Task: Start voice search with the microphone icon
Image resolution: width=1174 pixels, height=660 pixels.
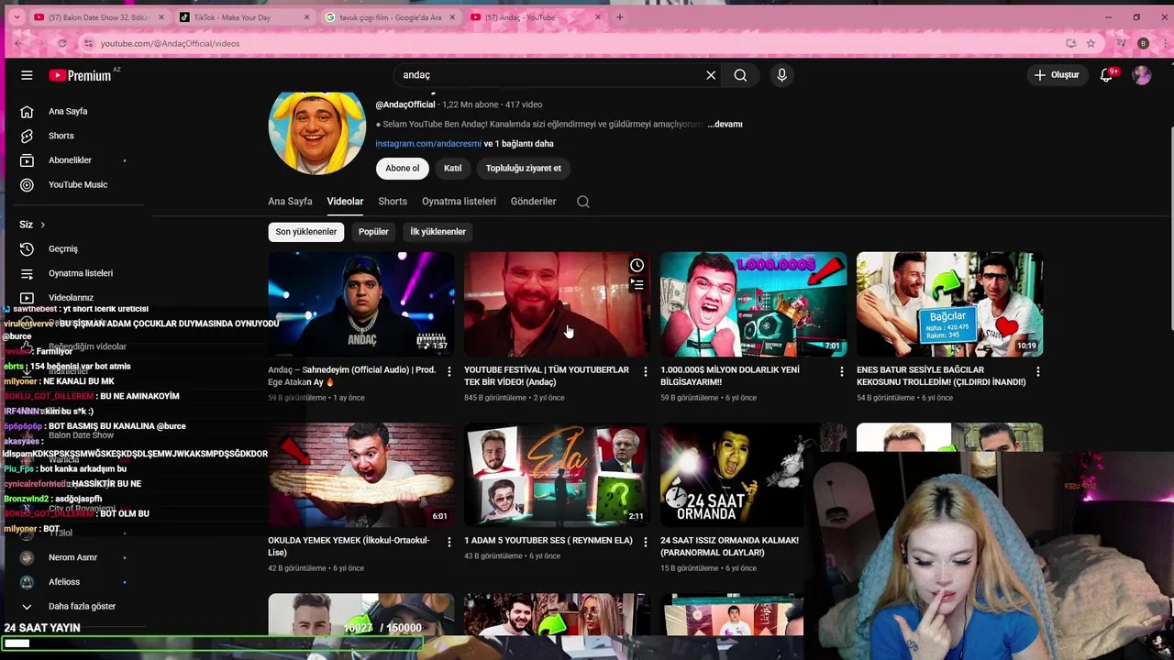Action: pos(781,75)
